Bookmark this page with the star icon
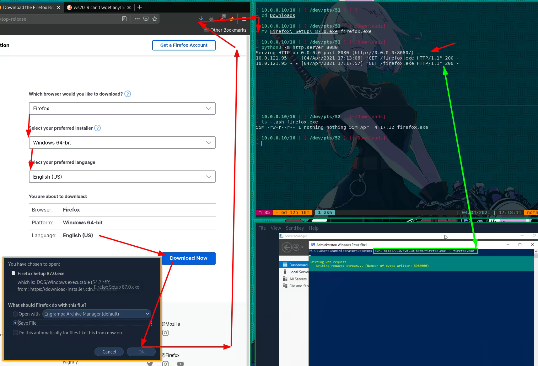The height and width of the screenshot is (366, 538). point(155,19)
